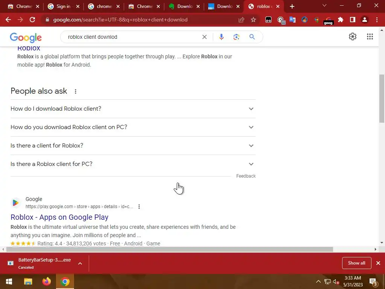
Task: Open options for the Google Play result
Action: coord(139,207)
